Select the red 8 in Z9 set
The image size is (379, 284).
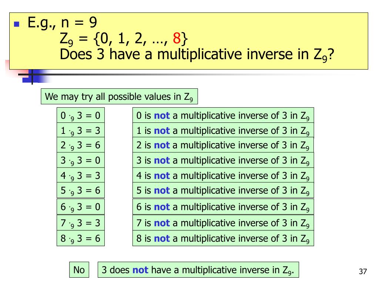coord(177,38)
